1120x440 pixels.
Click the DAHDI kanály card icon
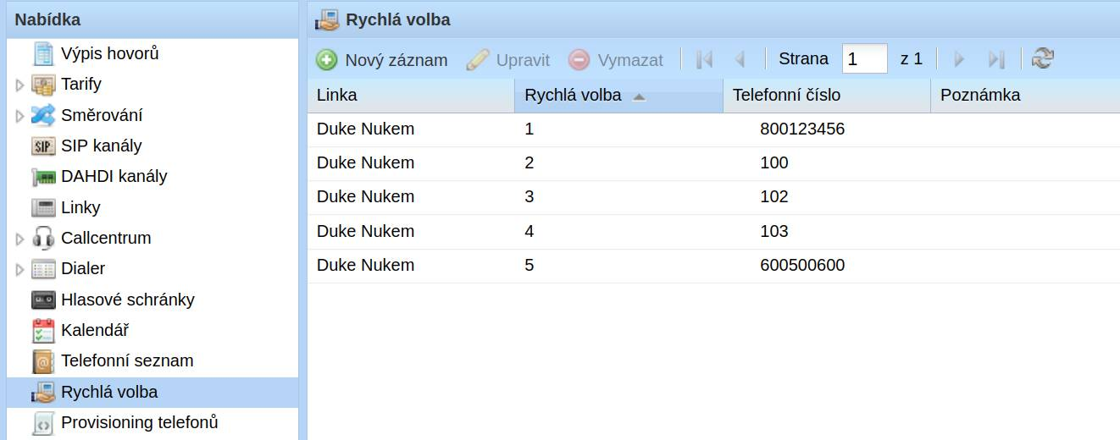[43, 177]
